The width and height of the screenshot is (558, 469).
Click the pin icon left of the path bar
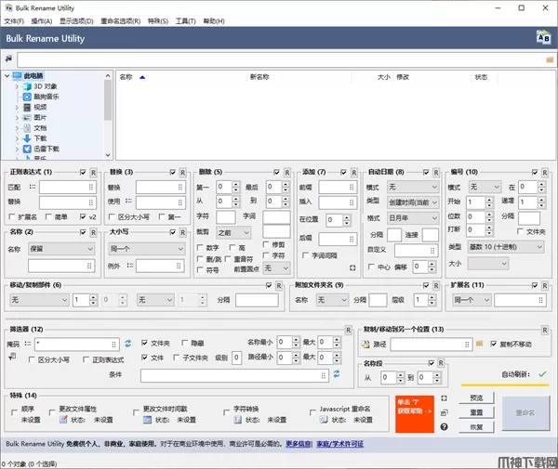pyautogui.click(x=8, y=59)
